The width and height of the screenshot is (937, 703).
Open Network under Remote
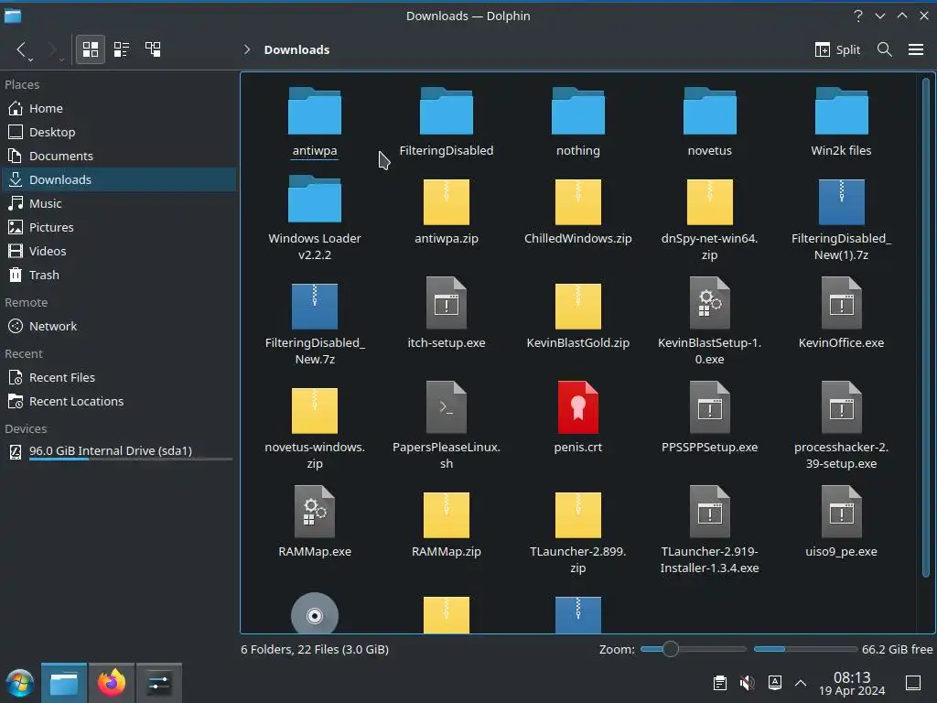(118, 327)
